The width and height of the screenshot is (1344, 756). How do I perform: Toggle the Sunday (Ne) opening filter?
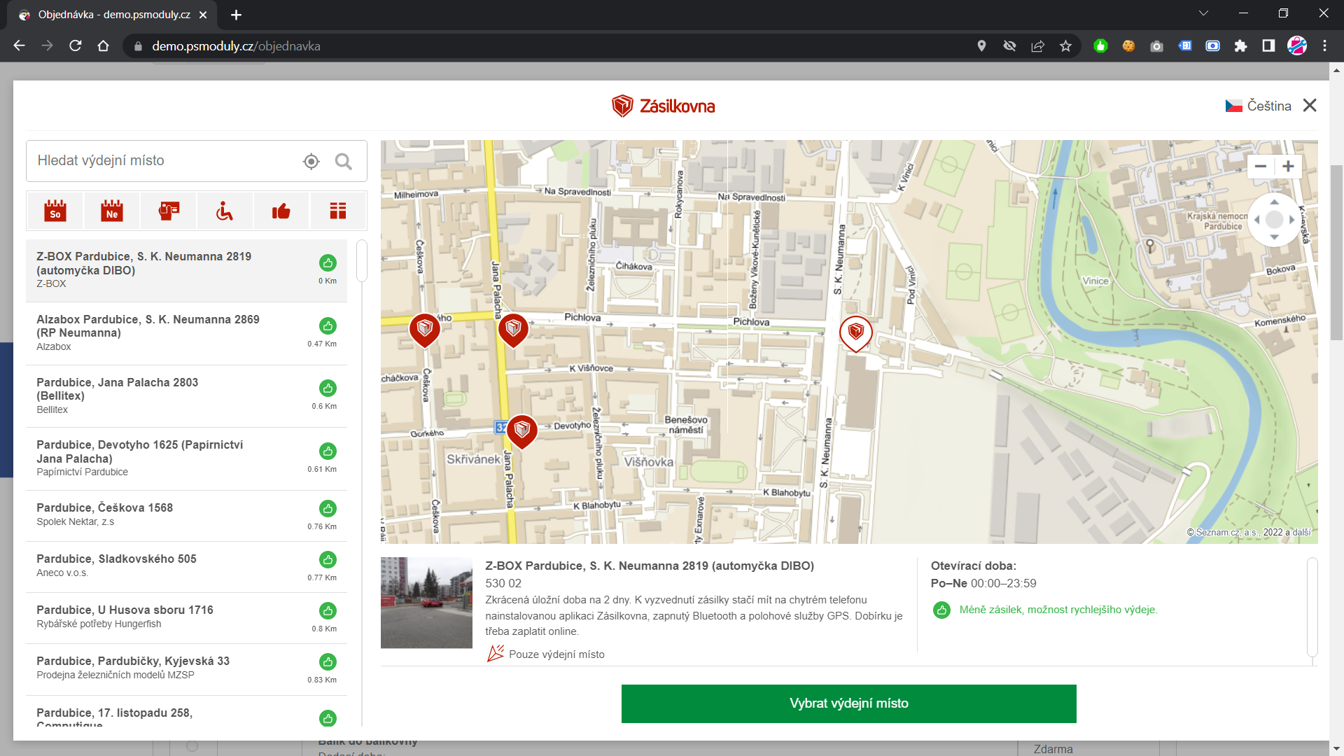click(112, 211)
